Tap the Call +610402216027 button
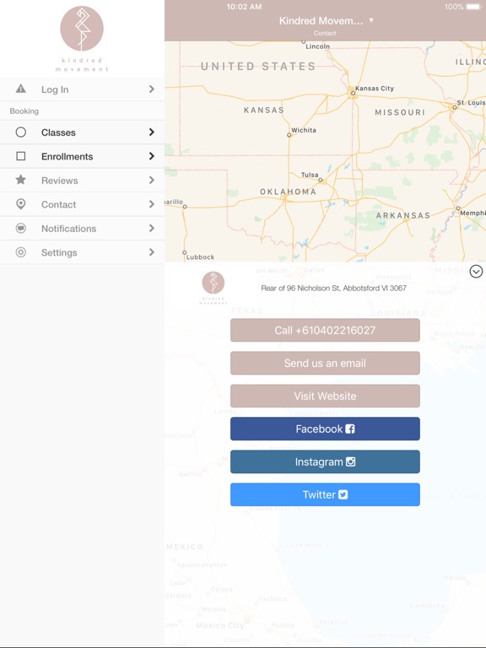Screen dimensions: 486x648 coord(325,330)
